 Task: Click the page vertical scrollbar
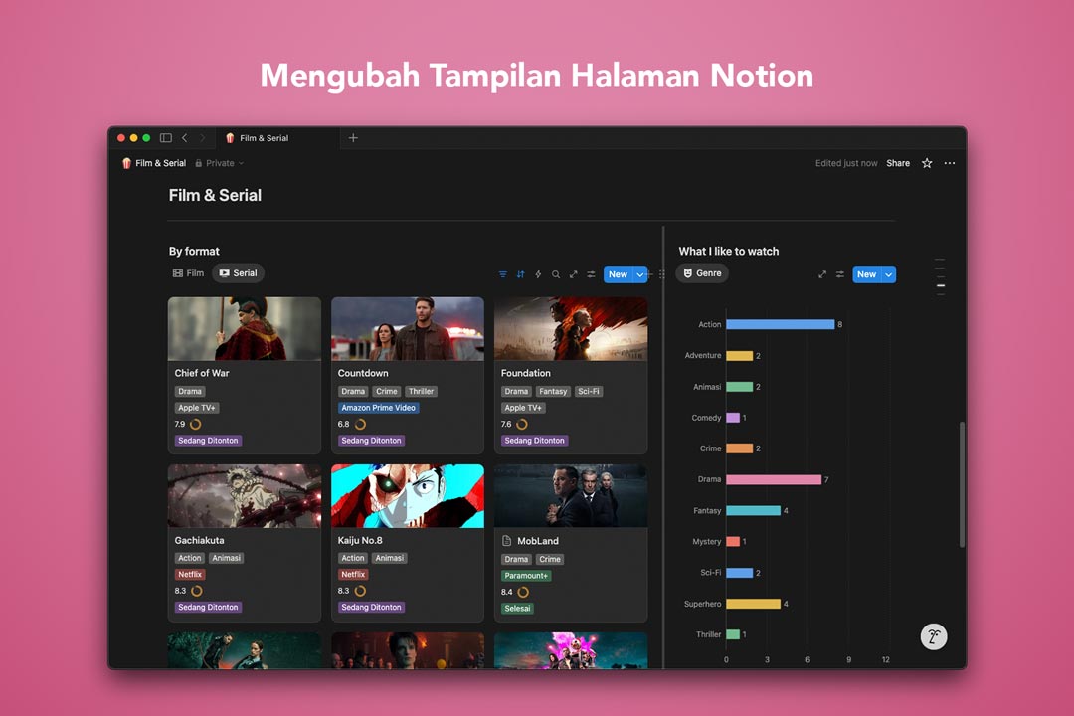(x=962, y=483)
